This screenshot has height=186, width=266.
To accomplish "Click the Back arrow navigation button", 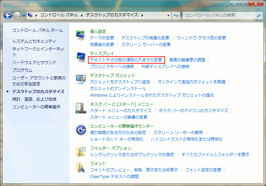I will 8,15.
